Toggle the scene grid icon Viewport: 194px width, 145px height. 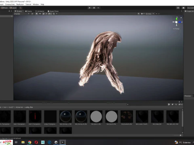(x=54, y=14)
